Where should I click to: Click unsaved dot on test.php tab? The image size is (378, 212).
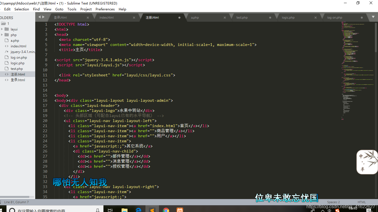270,17
